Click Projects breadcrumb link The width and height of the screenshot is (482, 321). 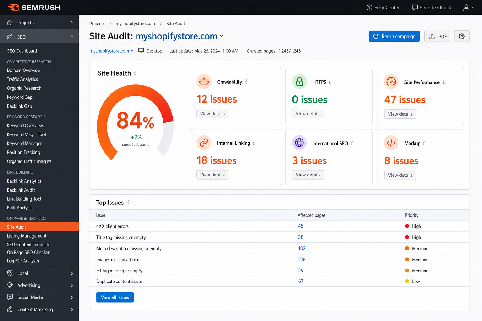coord(97,24)
